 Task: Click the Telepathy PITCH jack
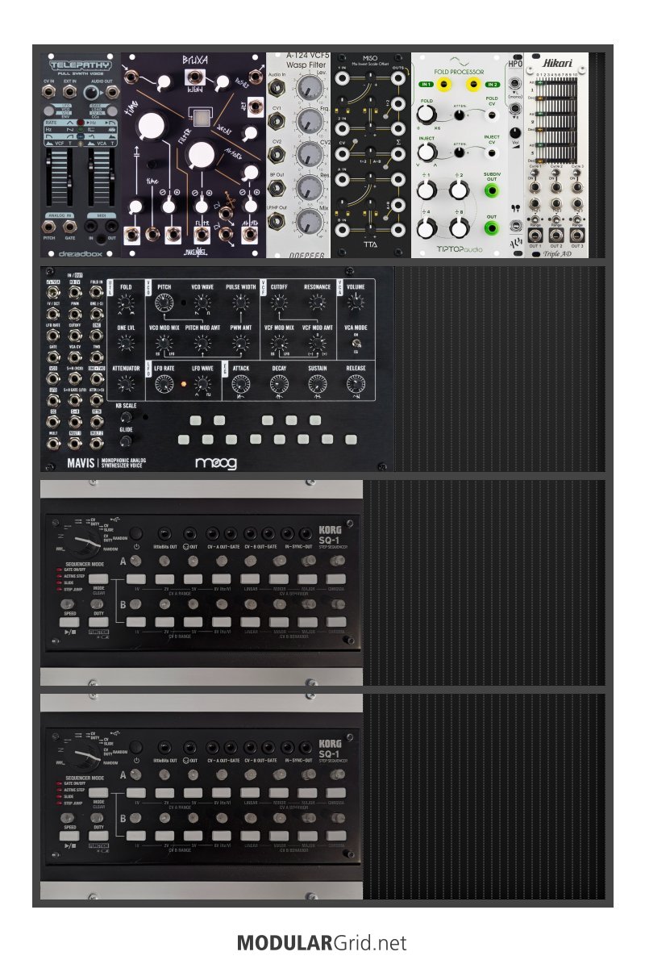[49, 227]
